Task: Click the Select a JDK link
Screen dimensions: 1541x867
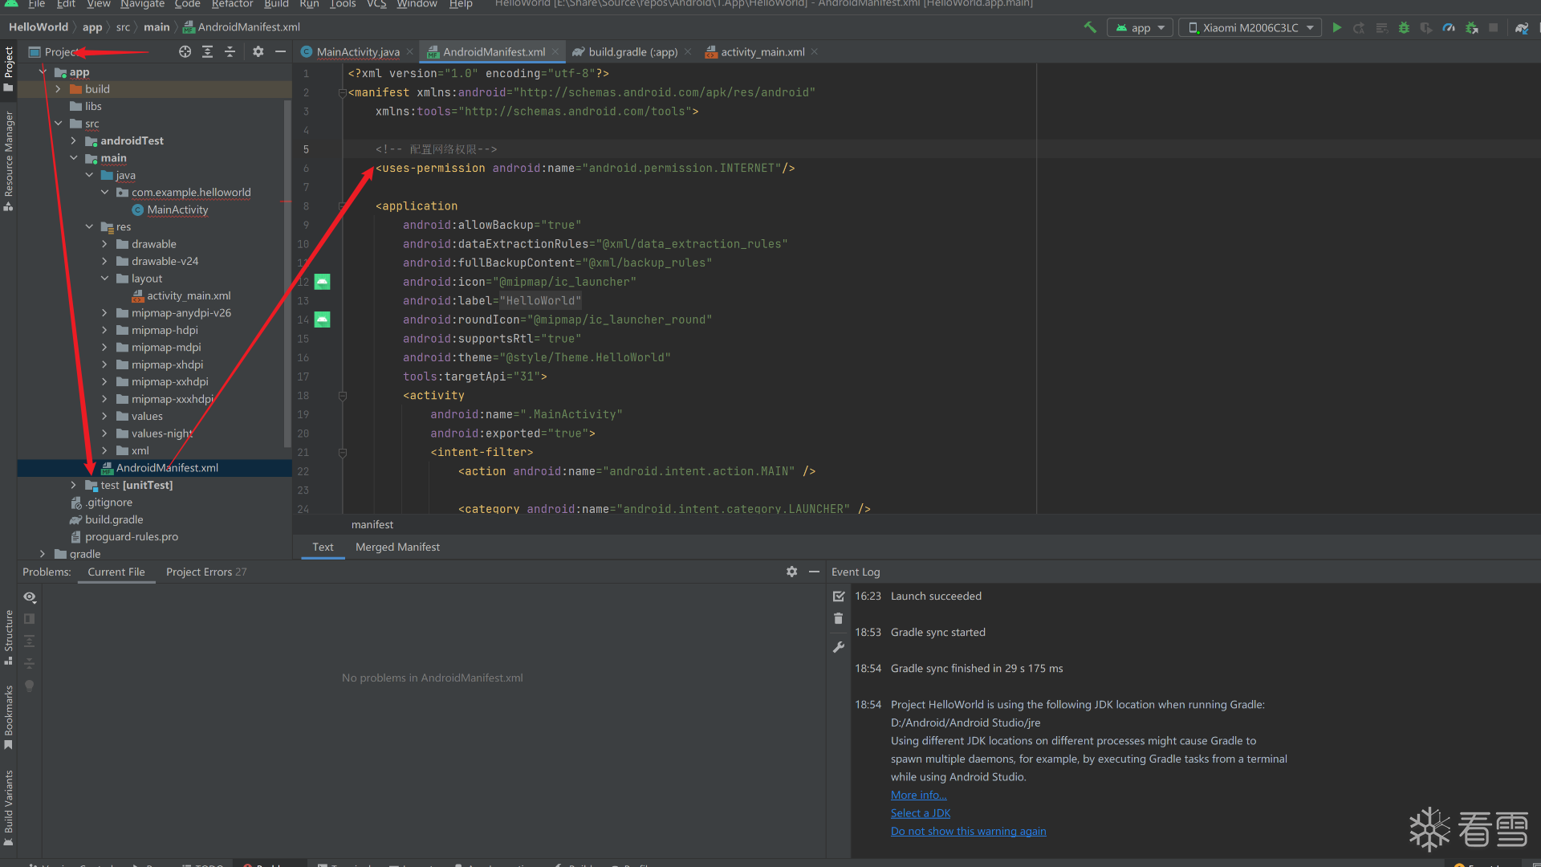Action: (920, 813)
